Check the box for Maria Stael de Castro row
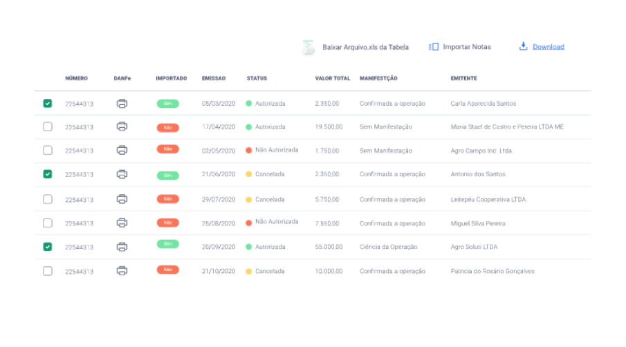 click(x=47, y=126)
